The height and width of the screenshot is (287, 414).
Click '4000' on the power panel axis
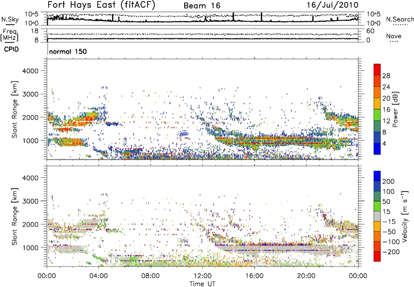31,71
